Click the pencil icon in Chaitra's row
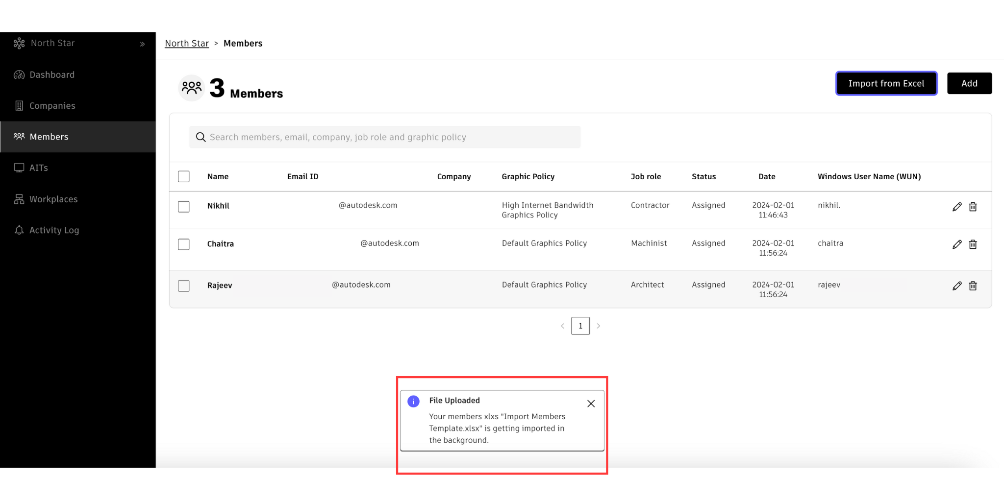The image size is (1004, 500). click(x=957, y=244)
